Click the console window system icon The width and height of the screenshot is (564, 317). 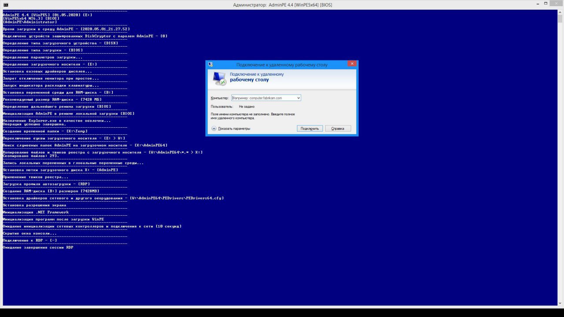[6, 5]
